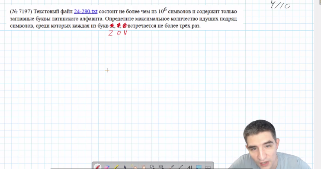Click the words "Текстовый файл"
The width and height of the screenshot is (321, 169).
click(53, 12)
